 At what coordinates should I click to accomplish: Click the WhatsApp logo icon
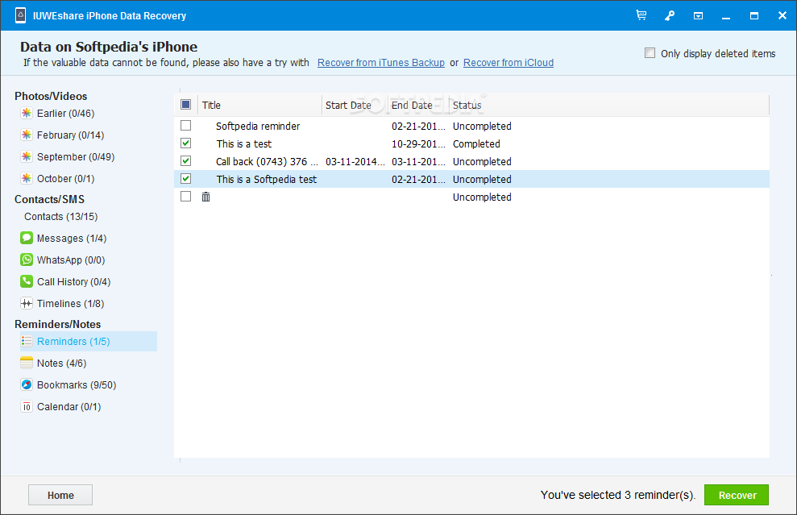click(27, 260)
